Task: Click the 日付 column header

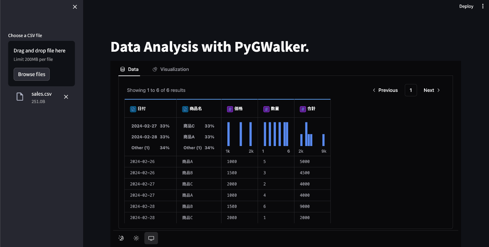Action: [151, 109]
